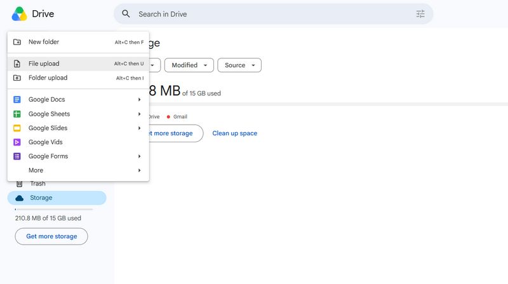
Task: Expand the Google Forms submenu arrow
Action: pyautogui.click(x=139, y=156)
